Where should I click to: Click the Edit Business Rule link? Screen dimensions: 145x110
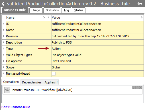click(16, 107)
